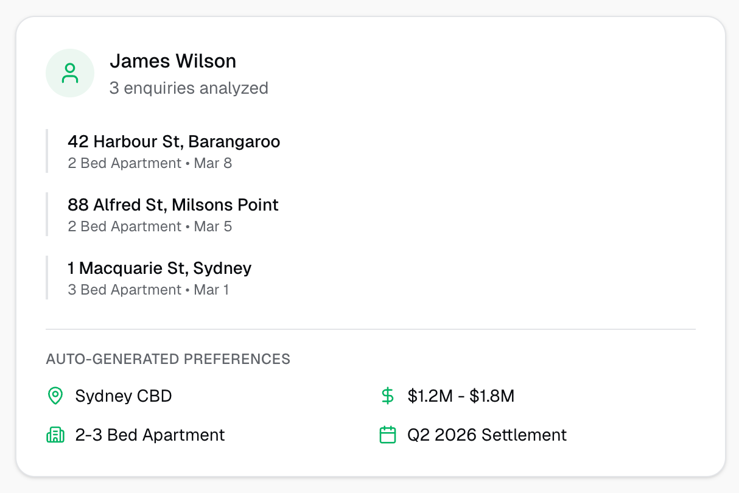This screenshot has width=739, height=493.
Task: Click the '3 enquiries analyzed' subtitle
Action: point(189,88)
